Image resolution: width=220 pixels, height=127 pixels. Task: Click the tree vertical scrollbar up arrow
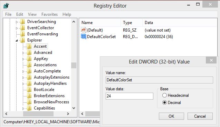click(x=74, y=22)
